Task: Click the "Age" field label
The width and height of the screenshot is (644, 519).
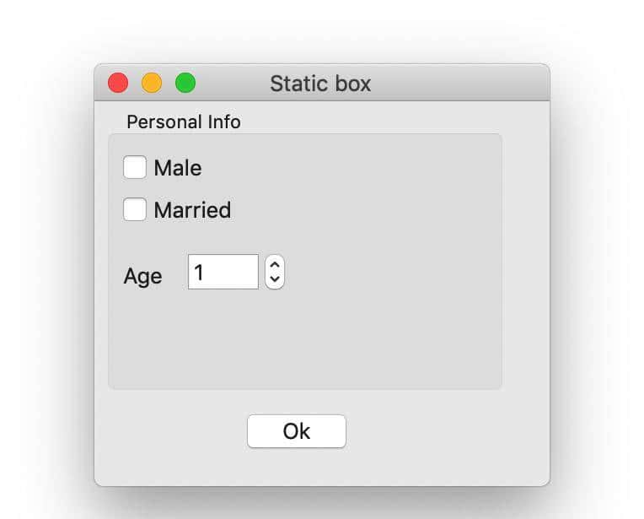Action: click(142, 276)
